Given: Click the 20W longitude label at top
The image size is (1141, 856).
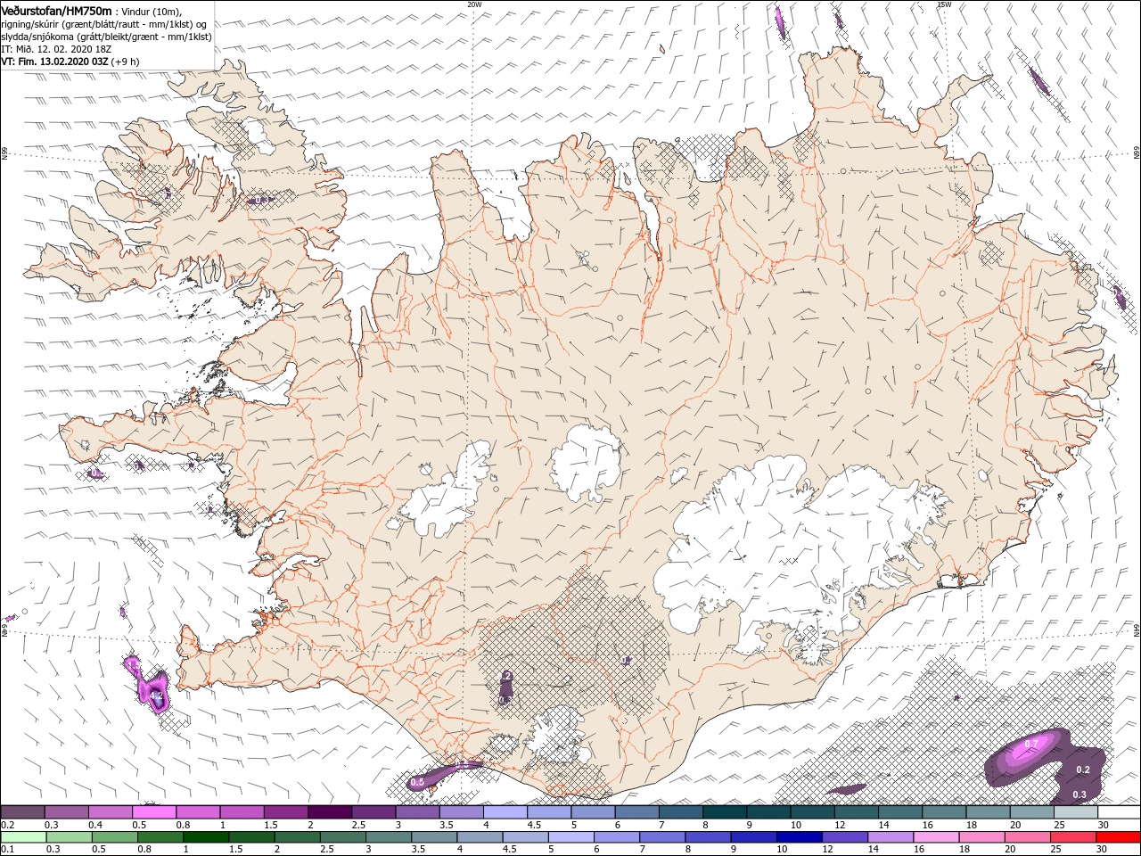Looking at the screenshot, I should [474, 4].
